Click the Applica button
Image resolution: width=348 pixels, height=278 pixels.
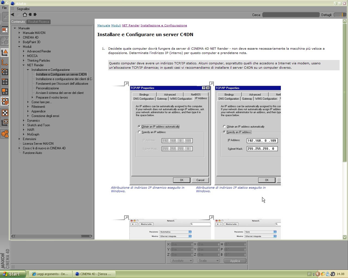click(235, 261)
